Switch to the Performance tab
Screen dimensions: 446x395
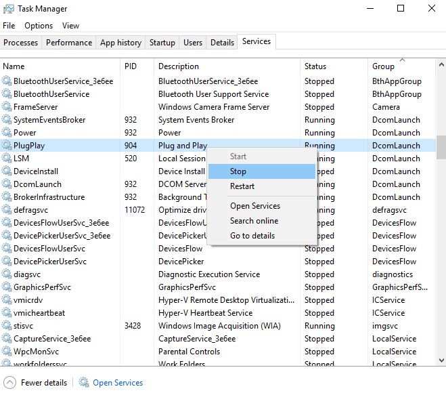tap(69, 43)
